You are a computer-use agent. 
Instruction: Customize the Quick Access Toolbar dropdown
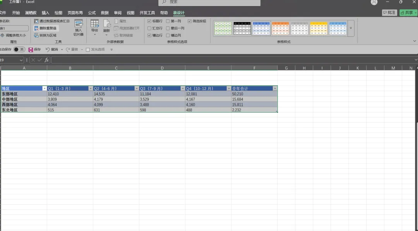(111, 50)
